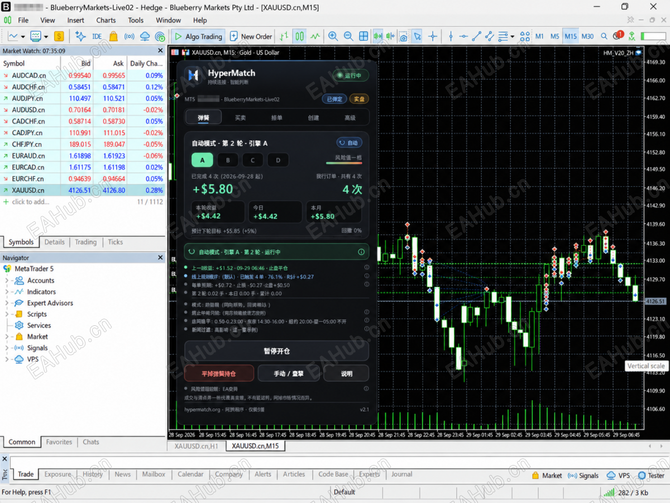Expand the Accounts node in Navigator
Viewport: 670px width, 503px height.
(x=7, y=281)
